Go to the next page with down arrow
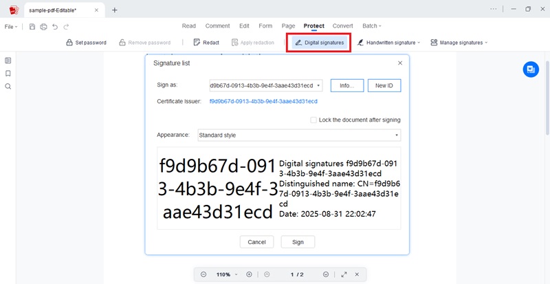Image resolution: width=550 pixels, height=284 pixels. (x=326, y=274)
